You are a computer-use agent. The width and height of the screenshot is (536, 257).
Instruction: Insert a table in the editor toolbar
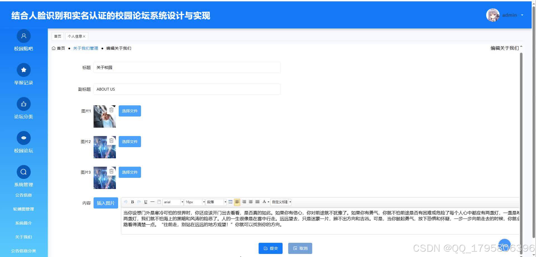[x=230, y=202]
